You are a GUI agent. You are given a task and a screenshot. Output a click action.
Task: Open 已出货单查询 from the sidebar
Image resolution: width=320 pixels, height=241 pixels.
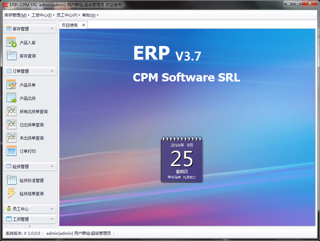click(x=31, y=125)
